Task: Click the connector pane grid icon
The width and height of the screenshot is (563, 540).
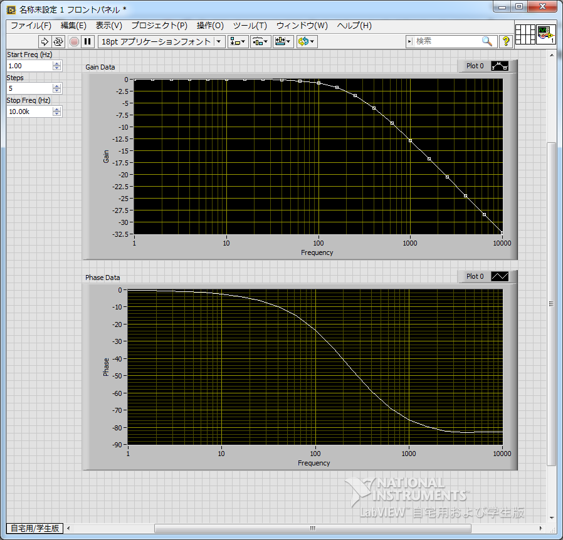Action: (x=525, y=34)
